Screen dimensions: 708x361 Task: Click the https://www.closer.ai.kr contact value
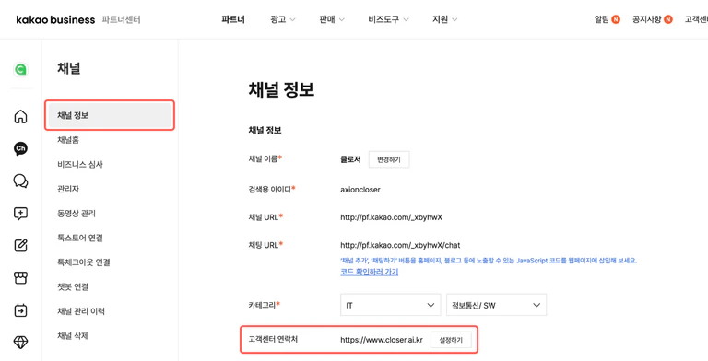point(382,339)
